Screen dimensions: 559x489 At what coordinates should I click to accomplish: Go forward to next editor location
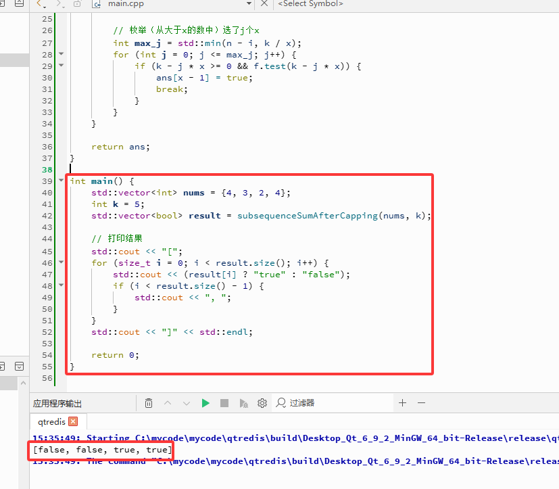59,4
